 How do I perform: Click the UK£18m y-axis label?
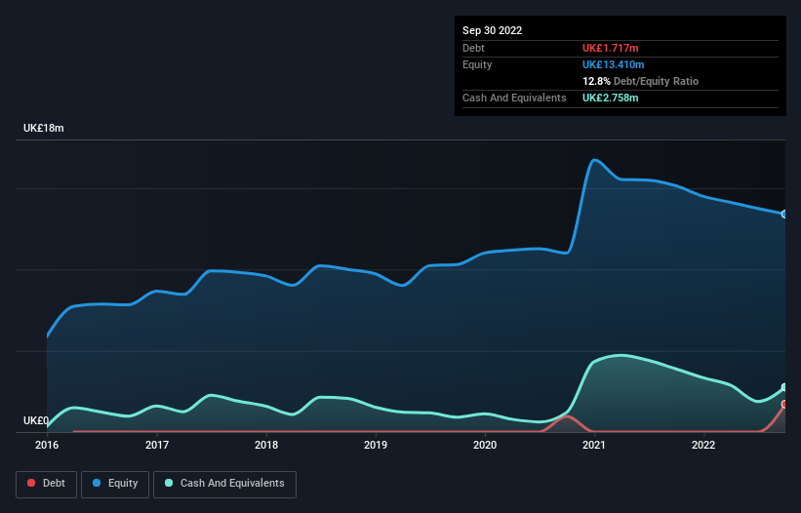coord(44,128)
